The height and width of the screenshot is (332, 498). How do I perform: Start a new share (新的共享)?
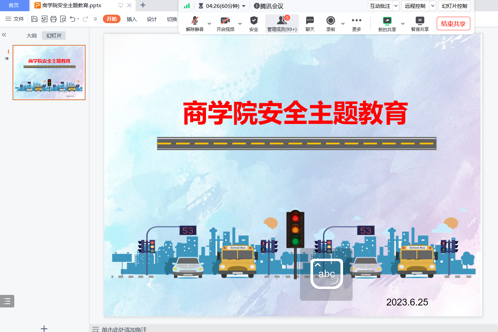coord(387,23)
